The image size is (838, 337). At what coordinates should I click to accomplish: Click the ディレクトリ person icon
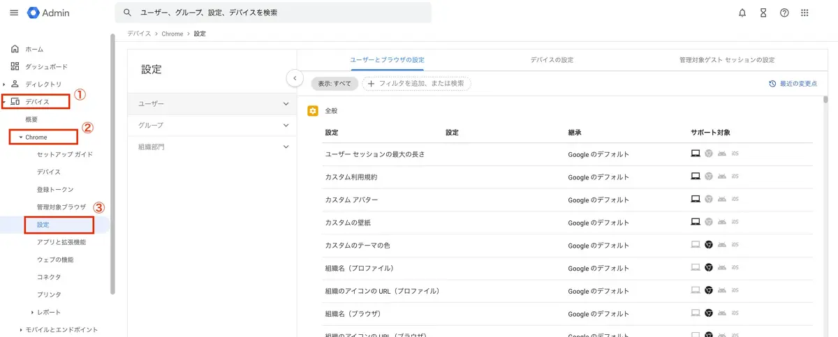[x=15, y=84]
